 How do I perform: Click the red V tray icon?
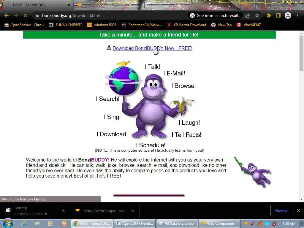pos(252,224)
